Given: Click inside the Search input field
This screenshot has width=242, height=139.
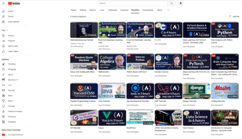Looking at the screenshot, I should [132, 3].
